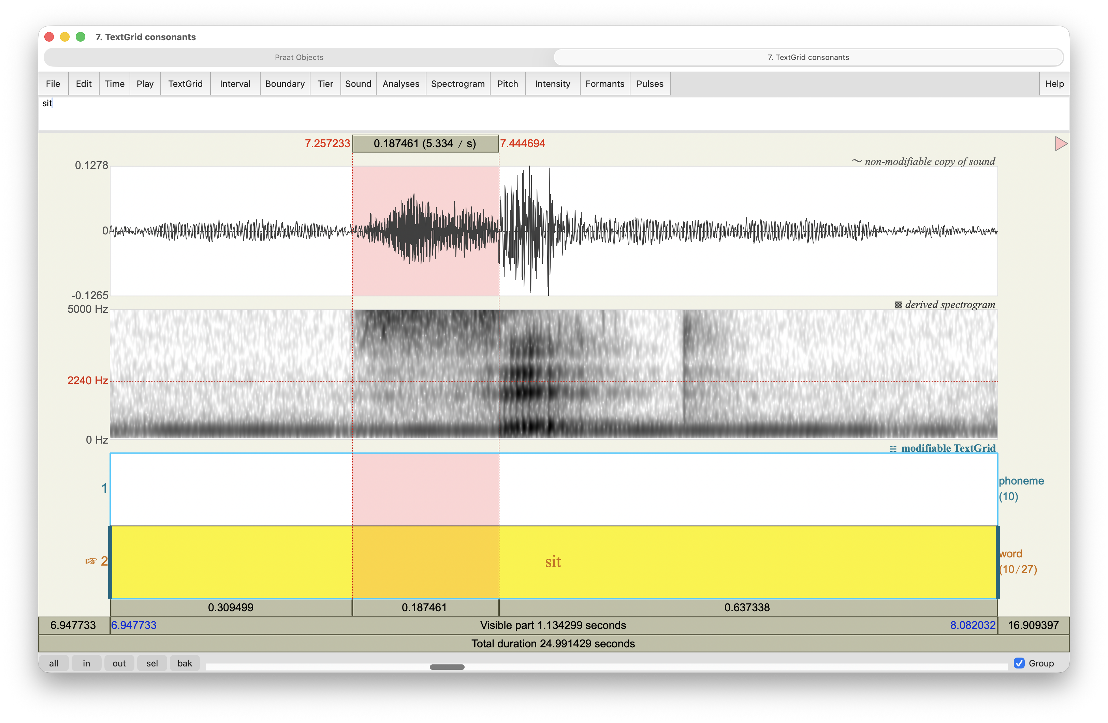1108x723 pixels.
Task: Click the 'in' zoom button
Action: (x=87, y=663)
